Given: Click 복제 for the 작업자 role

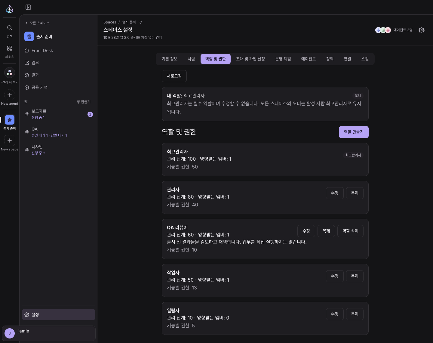Looking at the screenshot, I should [x=355, y=276].
